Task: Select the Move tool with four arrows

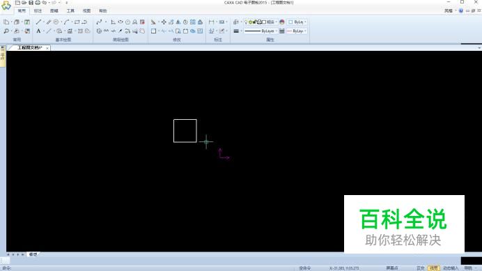Action: (x=164, y=22)
